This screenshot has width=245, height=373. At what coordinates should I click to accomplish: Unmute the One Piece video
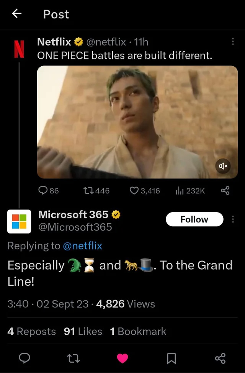tap(223, 166)
